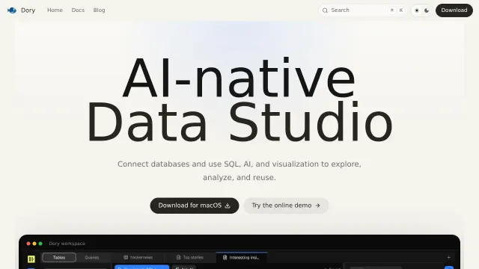The height and width of the screenshot is (269, 479).
Task: Click the plus icon to add tab
Action: tap(449, 257)
